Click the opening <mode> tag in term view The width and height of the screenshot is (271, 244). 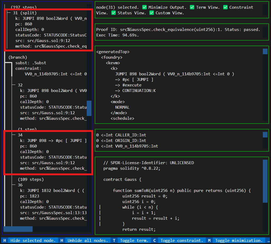coord(118,102)
